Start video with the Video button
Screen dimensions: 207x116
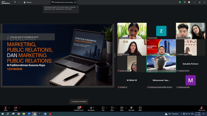pyautogui.click(x=16, y=109)
